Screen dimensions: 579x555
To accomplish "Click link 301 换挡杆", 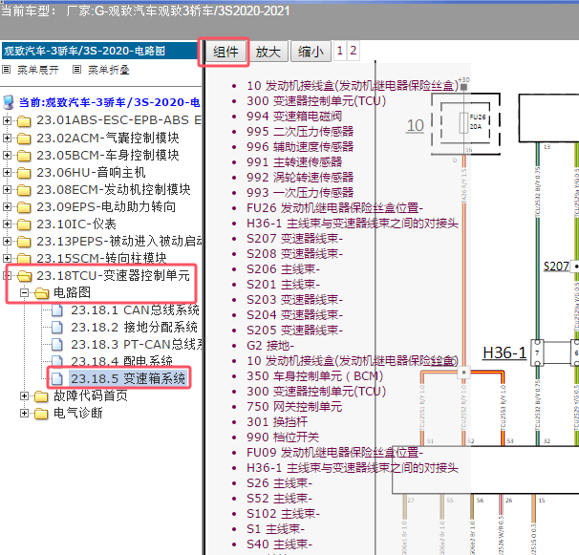I will [x=277, y=421].
